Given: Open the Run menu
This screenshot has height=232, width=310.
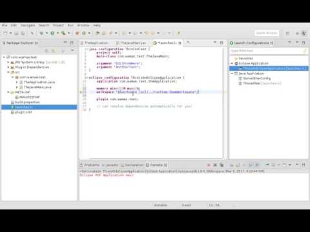Looking at the screenshot, I should pos(70,25).
